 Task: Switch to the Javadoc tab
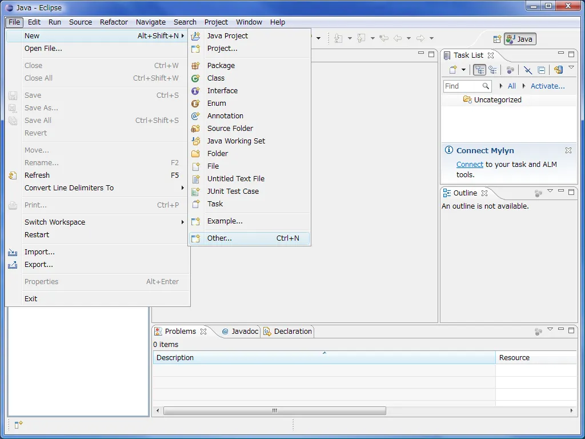pos(241,331)
